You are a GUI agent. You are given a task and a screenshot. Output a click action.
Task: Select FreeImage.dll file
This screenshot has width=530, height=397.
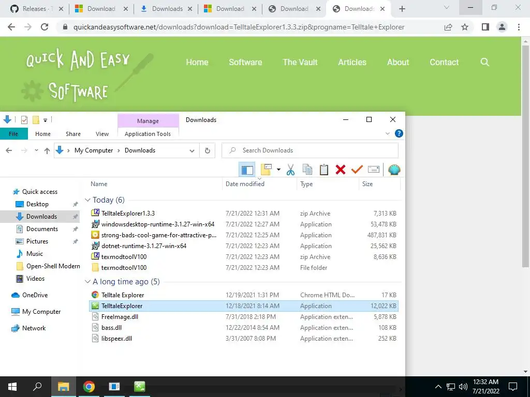click(x=243, y=317)
